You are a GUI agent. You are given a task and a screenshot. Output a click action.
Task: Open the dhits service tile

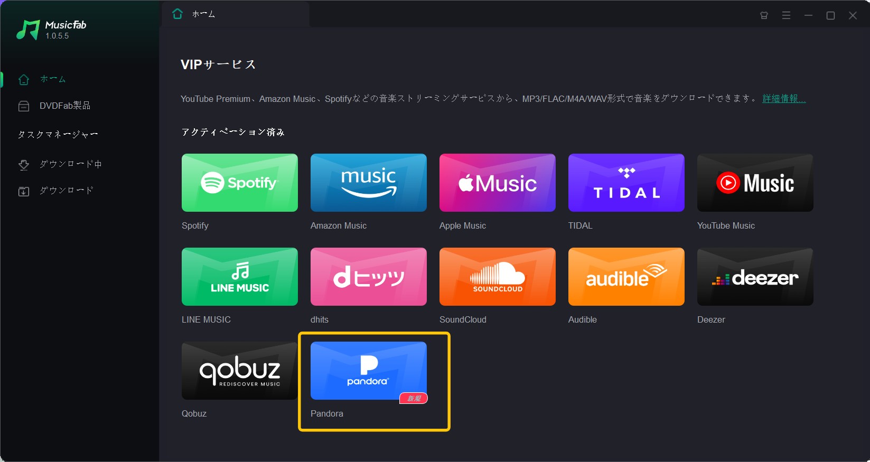pos(369,277)
